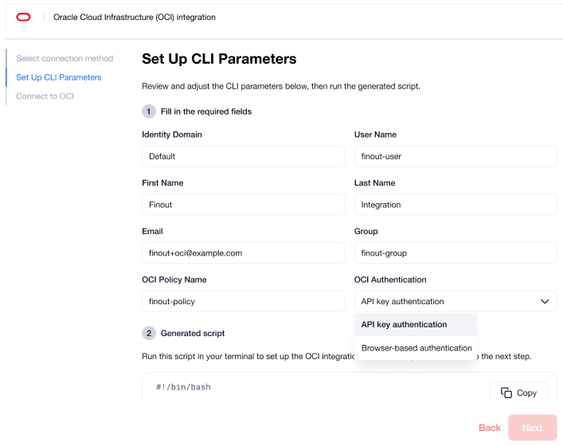Choose Browser-based authentication option
Viewport: 563px width, 446px height.
[x=416, y=348]
